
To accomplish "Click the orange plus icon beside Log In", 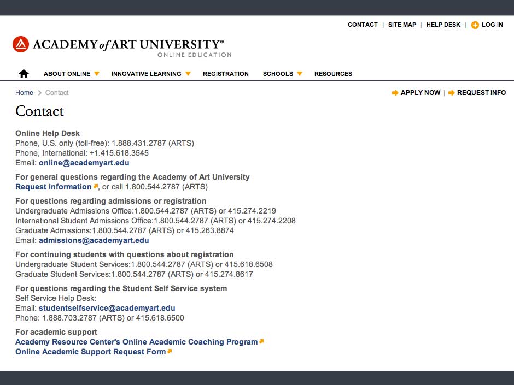I will coord(475,25).
